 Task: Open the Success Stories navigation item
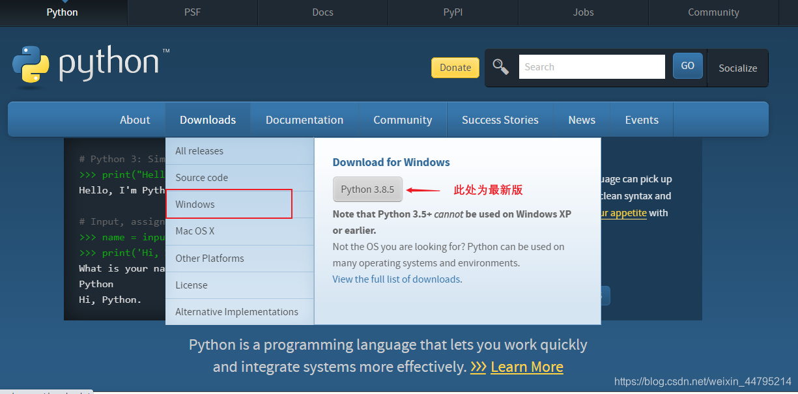click(500, 120)
